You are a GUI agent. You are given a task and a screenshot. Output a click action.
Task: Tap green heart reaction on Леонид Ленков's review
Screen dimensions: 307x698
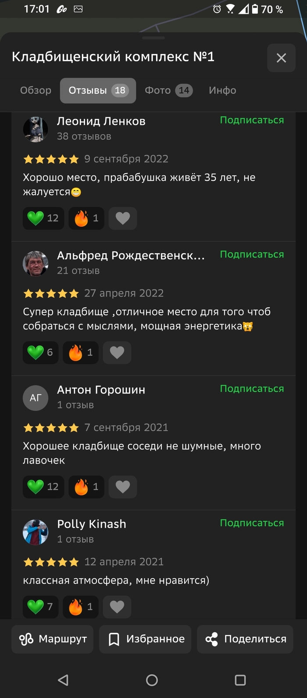[x=43, y=218]
